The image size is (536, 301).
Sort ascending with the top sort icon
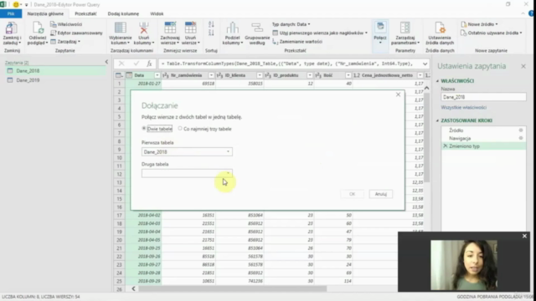pos(211,24)
